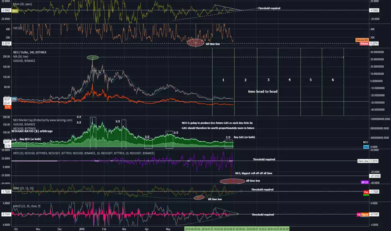Click the Mar date on time axis
Screen dimensions: 391x231
(124, 229)
